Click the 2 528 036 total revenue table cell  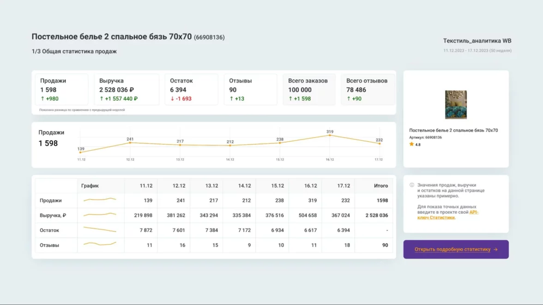(376, 215)
